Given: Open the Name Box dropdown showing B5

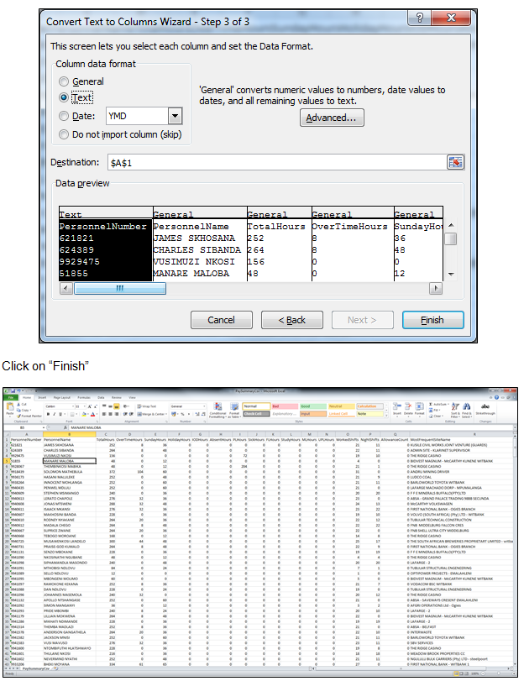Looking at the screenshot, I should [x=44, y=427].
